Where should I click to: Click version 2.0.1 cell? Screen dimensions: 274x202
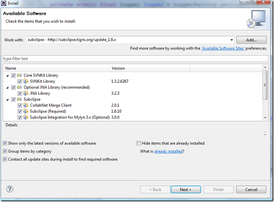115,105
